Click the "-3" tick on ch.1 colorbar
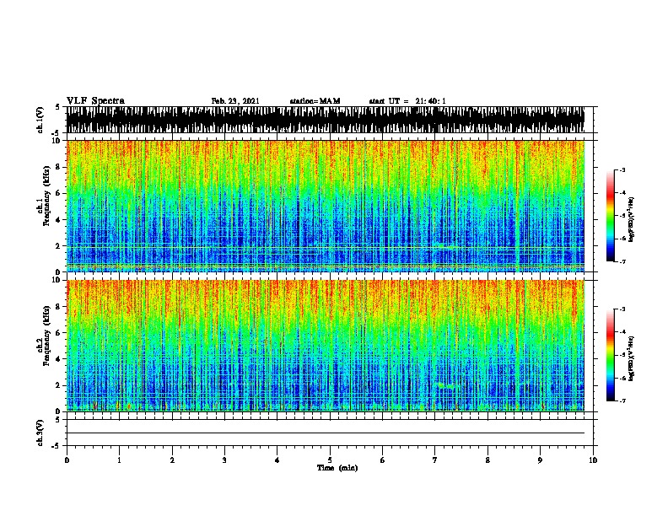Screen dimensions: 668x516 click(x=622, y=169)
